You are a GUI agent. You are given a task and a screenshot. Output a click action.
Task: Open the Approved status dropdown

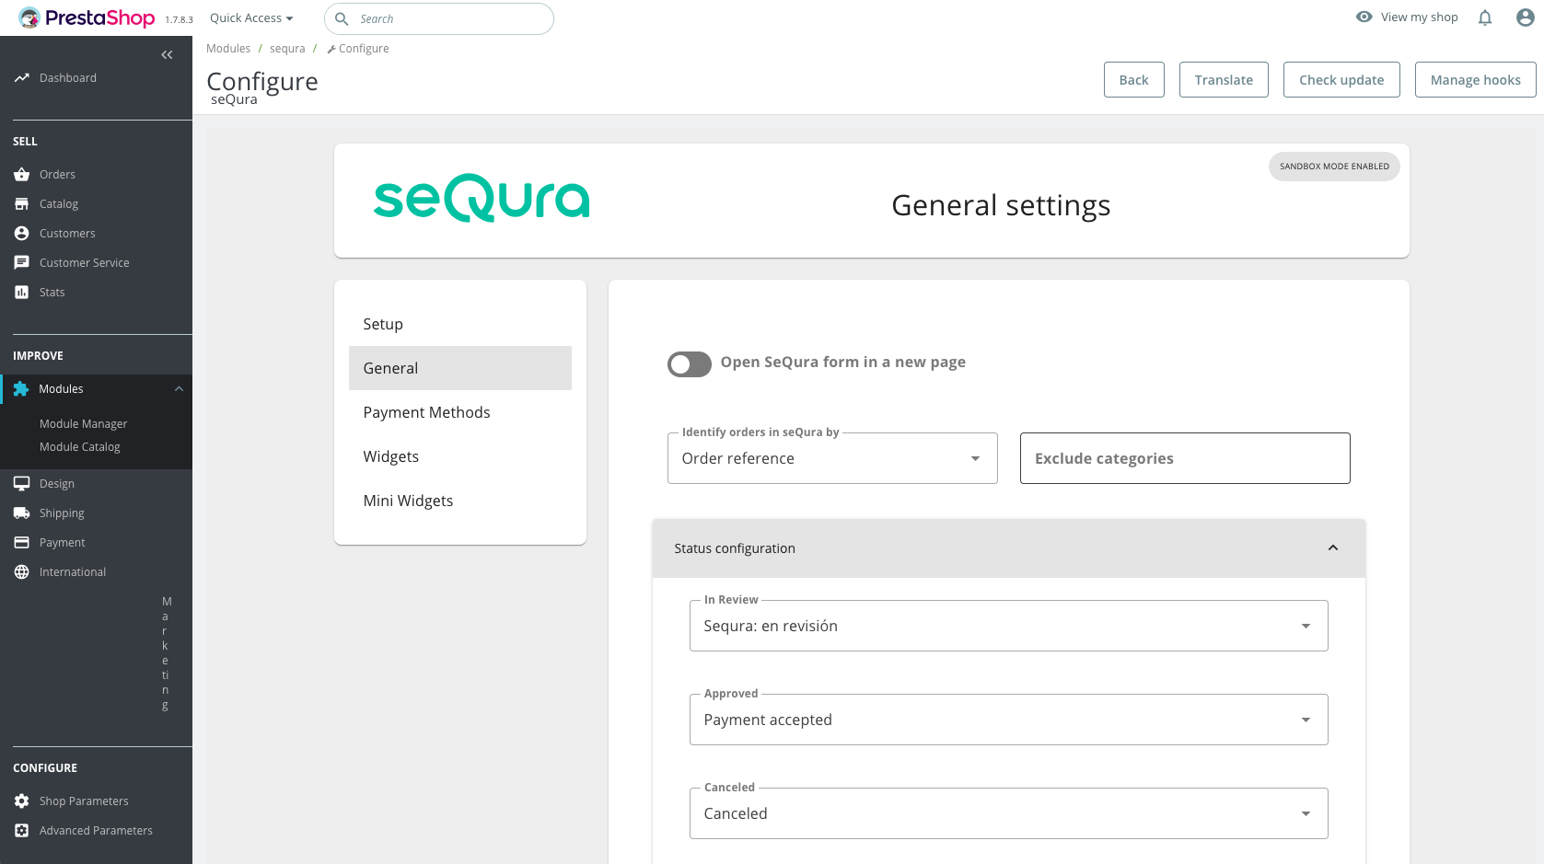click(1009, 720)
